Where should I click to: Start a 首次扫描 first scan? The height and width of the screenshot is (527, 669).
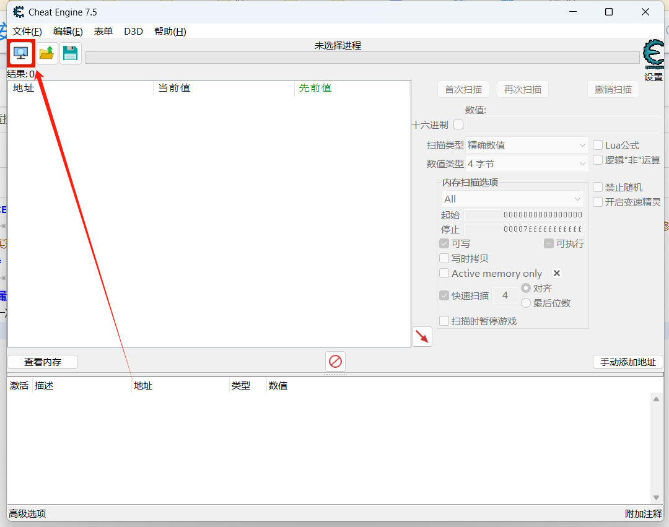point(463,90)
